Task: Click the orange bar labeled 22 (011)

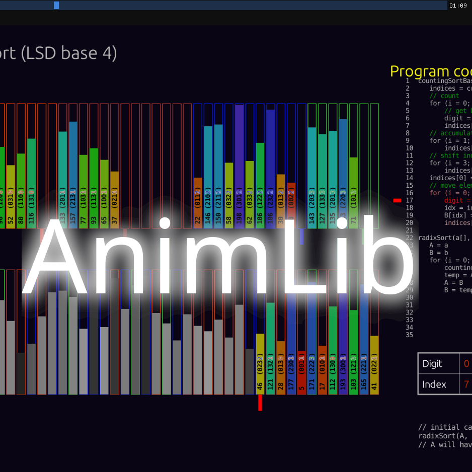Action: click(x=198, y=202)
